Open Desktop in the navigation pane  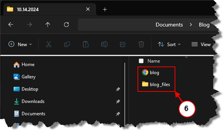pyautogui.click(x=26, y=89)
